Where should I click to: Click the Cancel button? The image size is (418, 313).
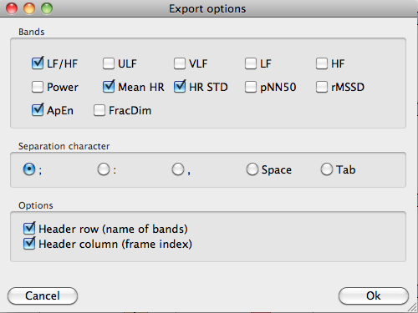(x=43, y=295)
